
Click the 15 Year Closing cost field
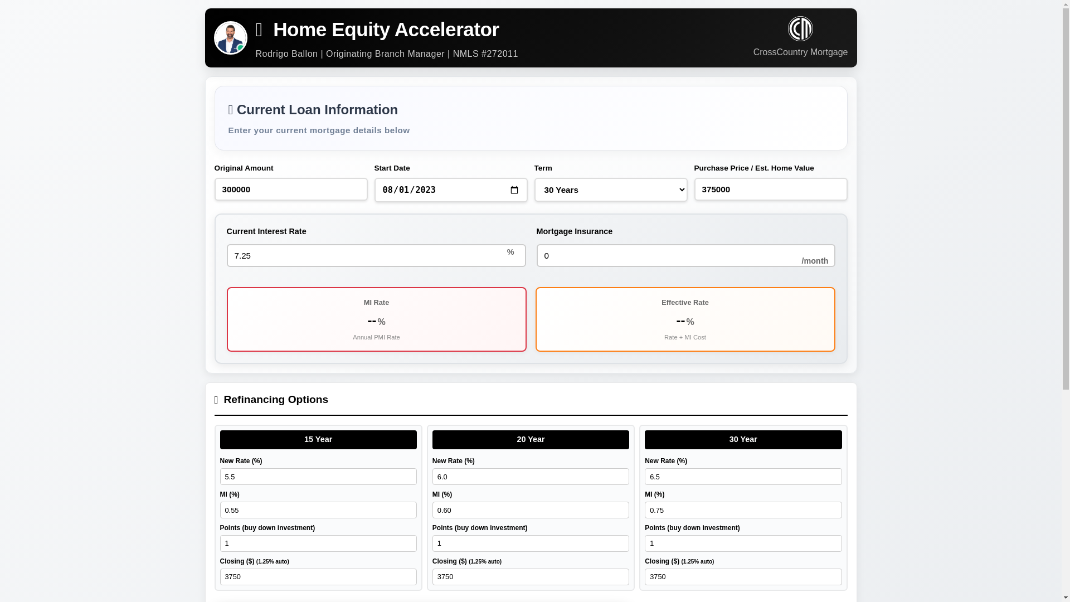pyautogui.click(x=318, y=577)
